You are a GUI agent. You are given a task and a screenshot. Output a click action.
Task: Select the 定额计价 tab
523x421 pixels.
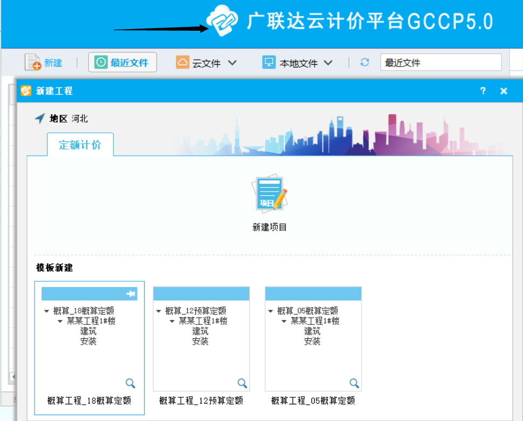pyautogui.click(x=80, y=145)
